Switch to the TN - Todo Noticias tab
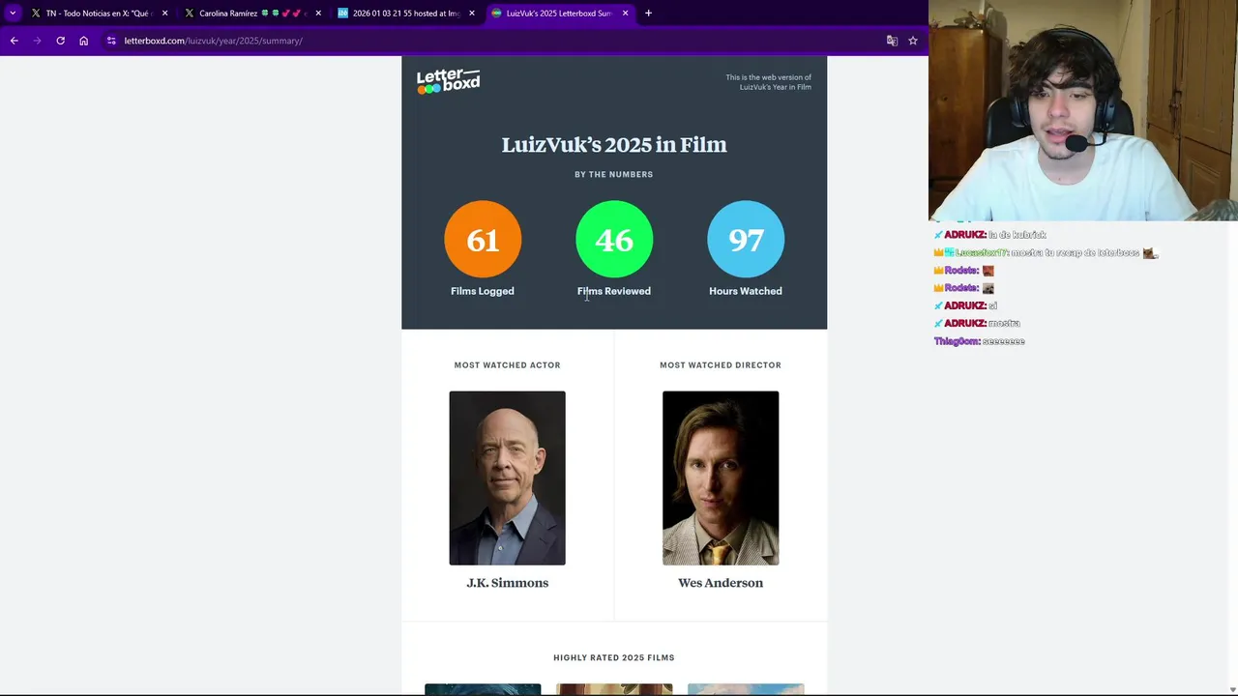Image resolution: width=1238 pixels, height=696 pixels. 100,14
